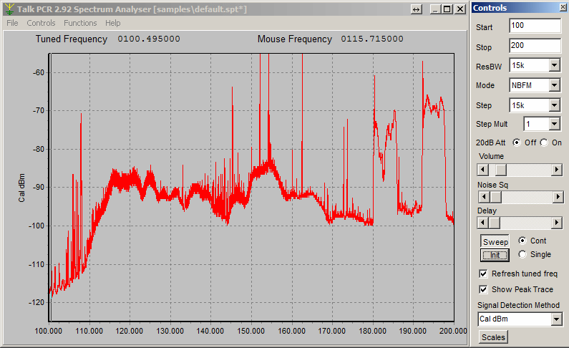Expand the Step dropdown
Screen dimensions: 569x348
[x=554, y=105]
